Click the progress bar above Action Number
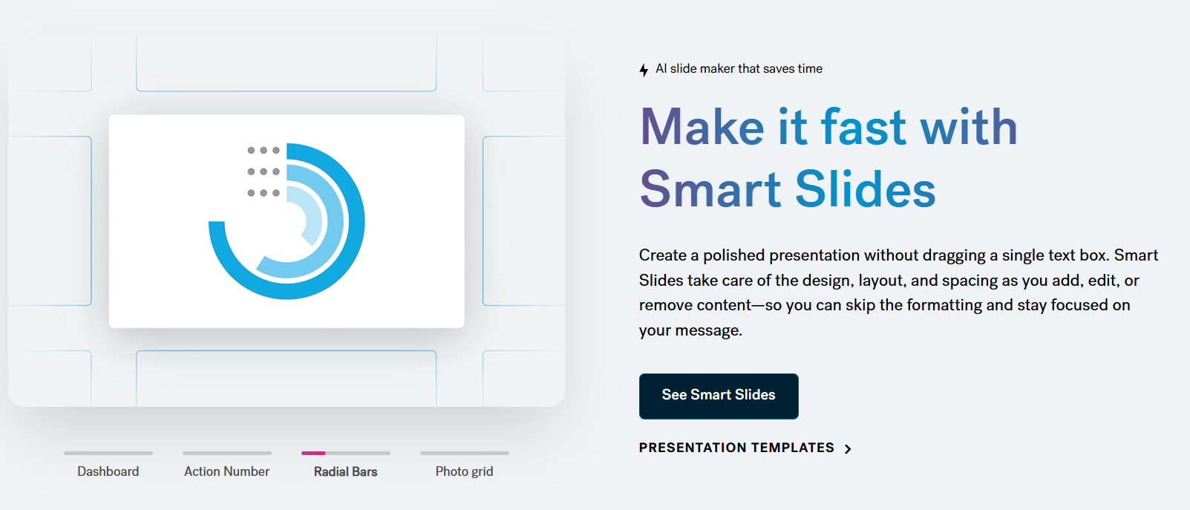The height and width of the screenshot is (510, 1190). (x=227, y=453)
